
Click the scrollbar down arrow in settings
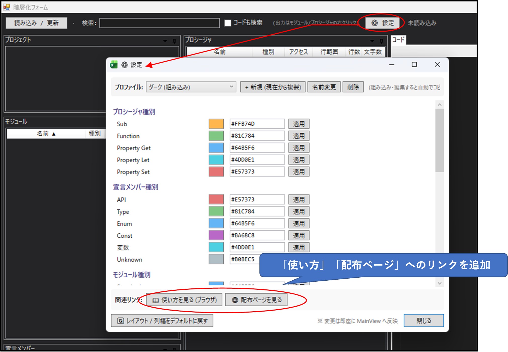tap(440, 283)
